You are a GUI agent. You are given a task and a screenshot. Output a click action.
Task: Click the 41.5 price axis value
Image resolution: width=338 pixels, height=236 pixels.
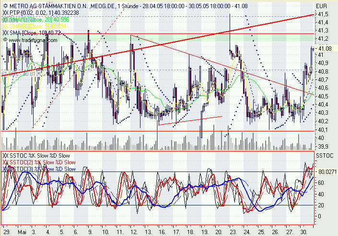[323, 14]
